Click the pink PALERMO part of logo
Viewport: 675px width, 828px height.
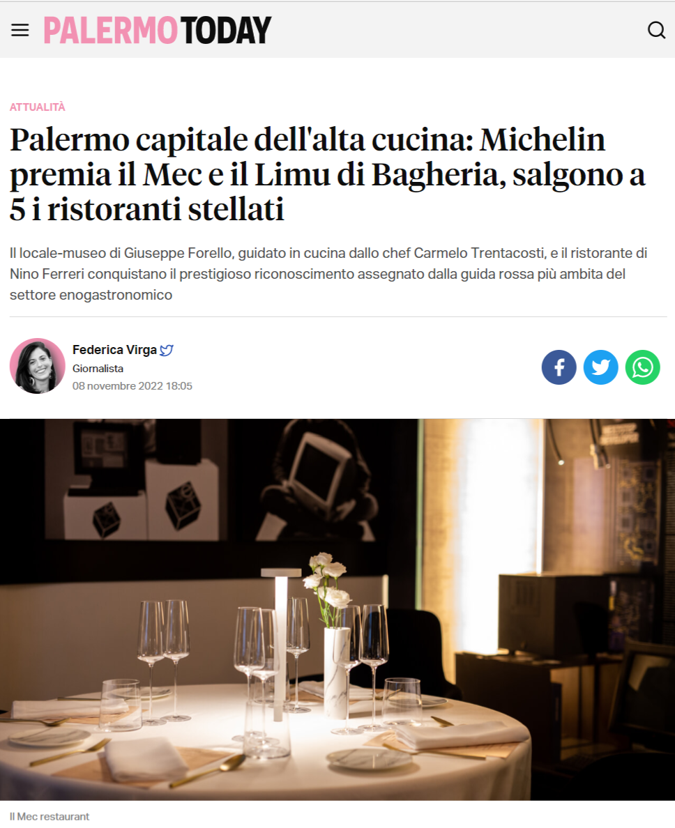pyautogui.click(x=110, y=30)
